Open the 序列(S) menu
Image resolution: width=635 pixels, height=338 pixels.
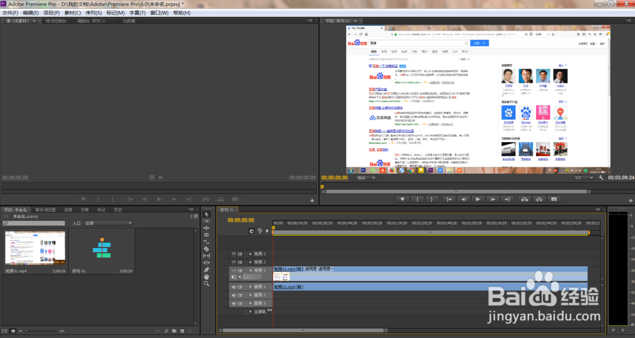coord(93,13)
